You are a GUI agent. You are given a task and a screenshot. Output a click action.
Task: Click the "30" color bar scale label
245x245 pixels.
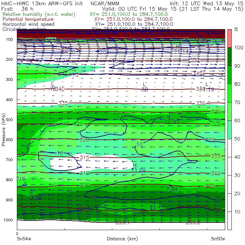(237, 175)
